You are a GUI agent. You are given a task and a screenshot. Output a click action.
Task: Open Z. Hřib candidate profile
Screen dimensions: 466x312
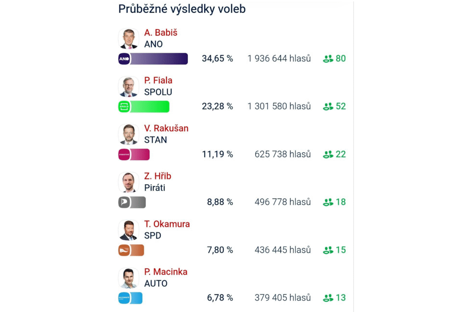click(157, 176)
